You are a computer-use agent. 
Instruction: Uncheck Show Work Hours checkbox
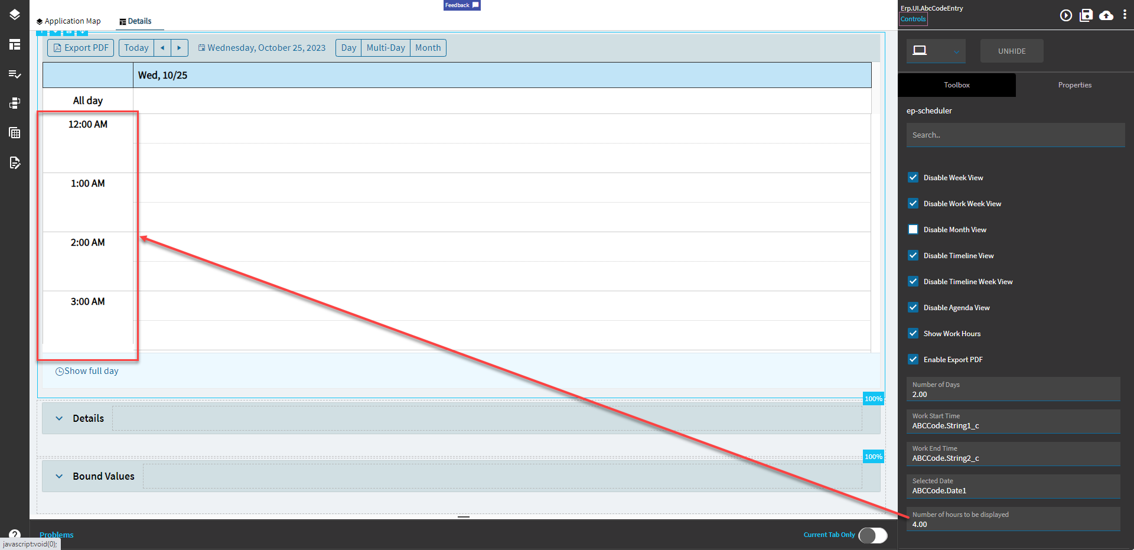click(913, 333)
